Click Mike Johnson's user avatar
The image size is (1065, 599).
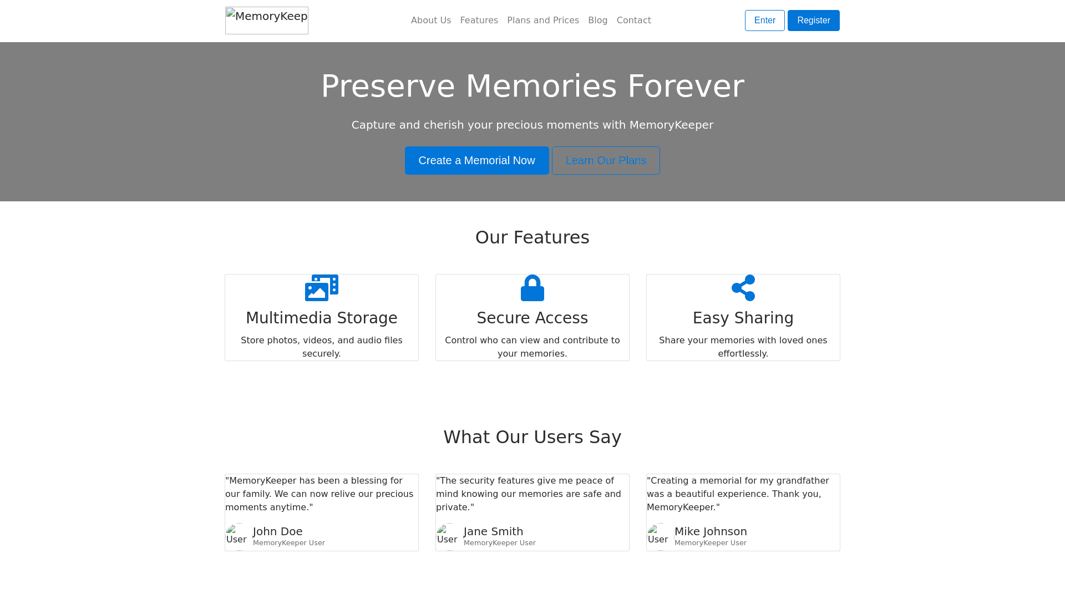coord(660,536)
